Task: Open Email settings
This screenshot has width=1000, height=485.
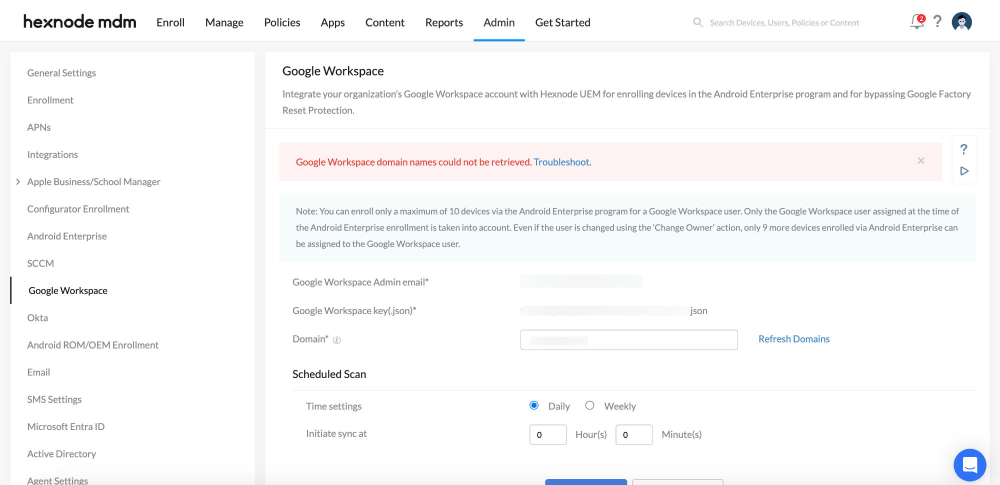Action: (38, 372)
